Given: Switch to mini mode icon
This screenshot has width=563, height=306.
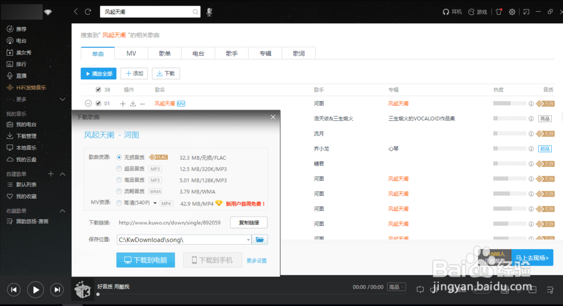Looking at the screenshot, I should tap(526, 12).
